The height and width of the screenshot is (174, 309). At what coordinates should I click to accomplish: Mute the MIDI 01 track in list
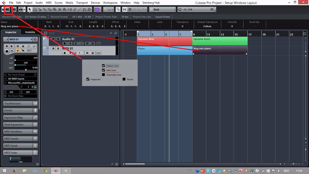click(x=53, y=48)
